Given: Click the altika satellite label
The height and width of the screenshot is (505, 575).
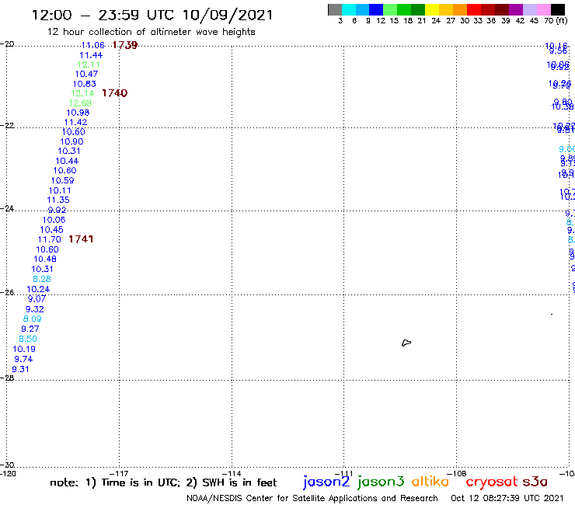Looking at the screenshot, I should click(x=430, y=482).
